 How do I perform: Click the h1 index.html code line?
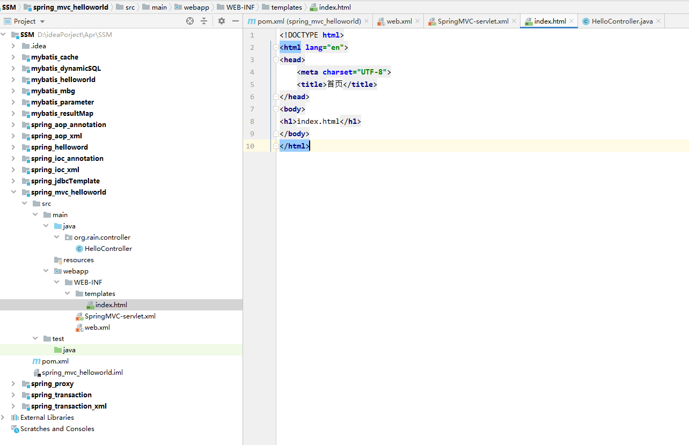tap(320, 121)
